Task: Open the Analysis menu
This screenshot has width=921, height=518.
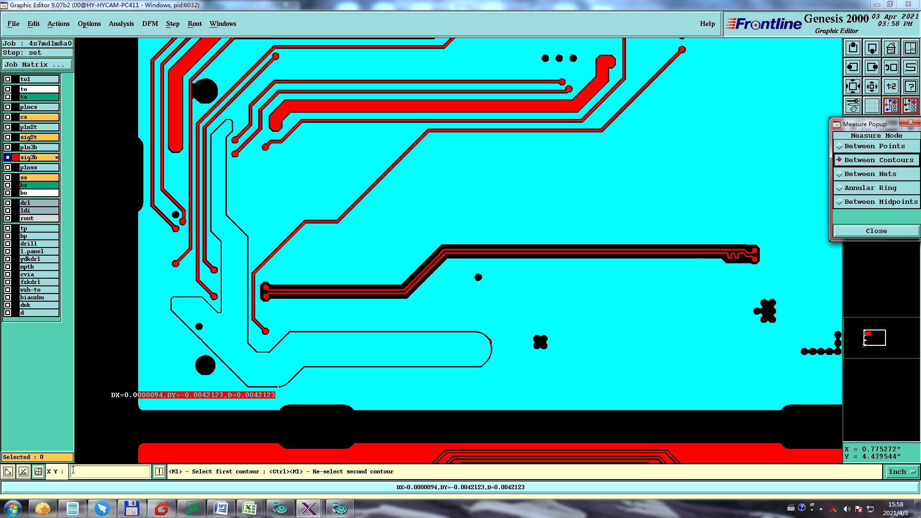Action: (121, 24)
